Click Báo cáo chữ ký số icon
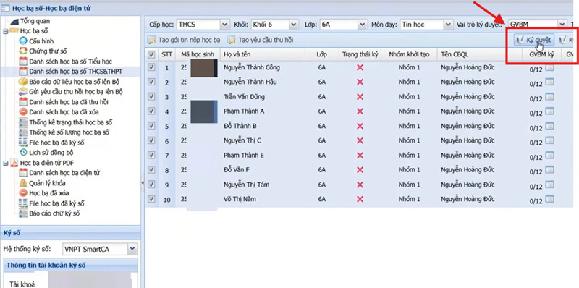579x288 pixels. point(23,213)
